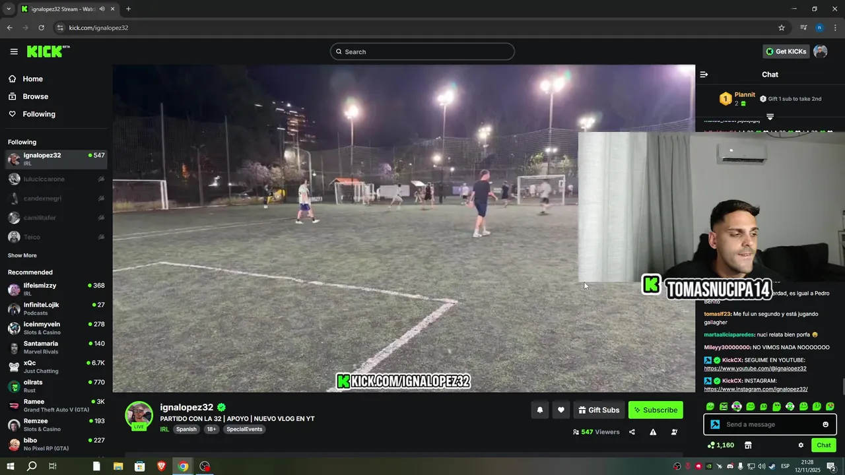Click the SpecialEvents tag
This screenshot has height=475, width=845.
coord(244,429)
